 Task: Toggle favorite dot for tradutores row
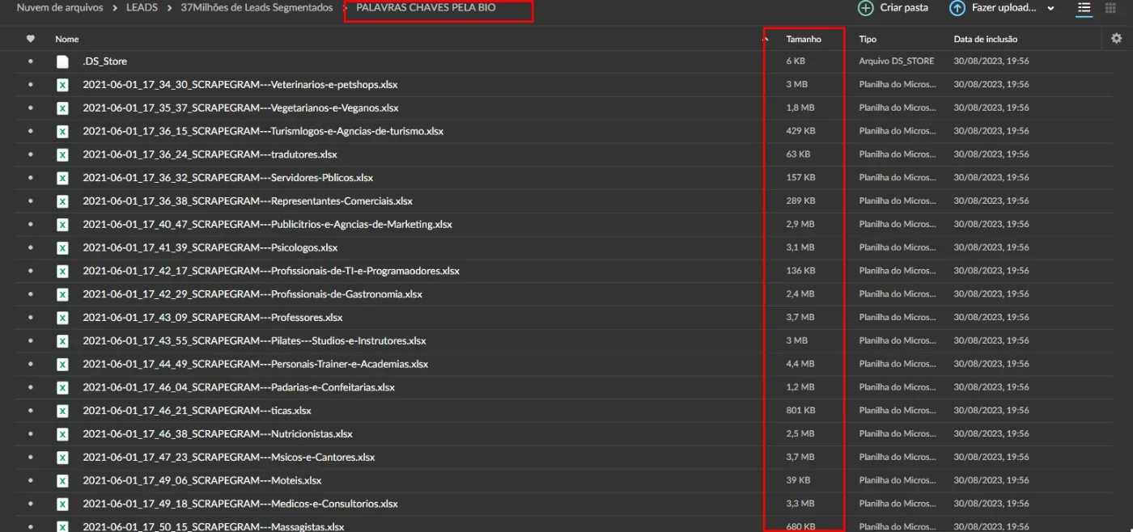tap(31, 154)
